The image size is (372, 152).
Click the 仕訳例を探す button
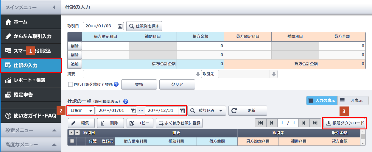point(144,26)
